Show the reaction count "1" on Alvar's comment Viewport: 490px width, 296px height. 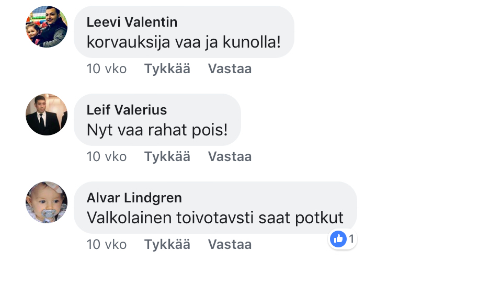pos(351,240)
